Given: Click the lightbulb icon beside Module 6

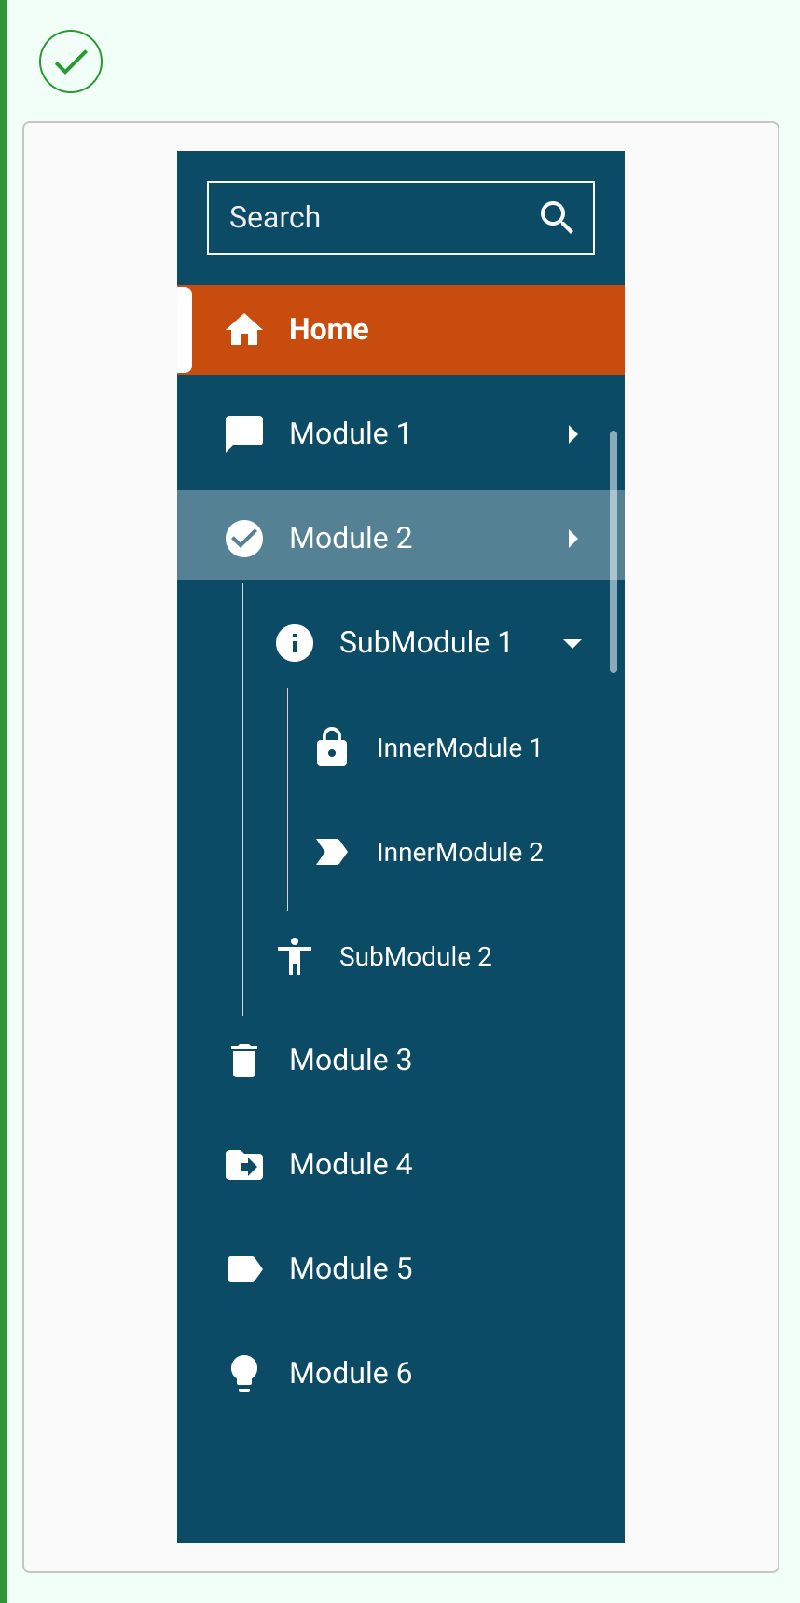Looking at the screenshot, I should tap(244, 1373).
